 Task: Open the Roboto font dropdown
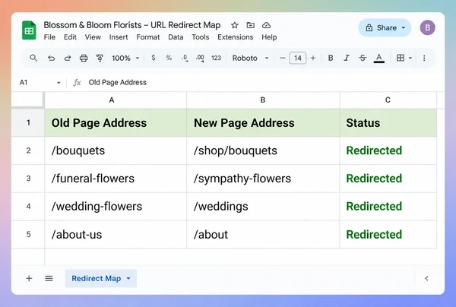point(250,59)
